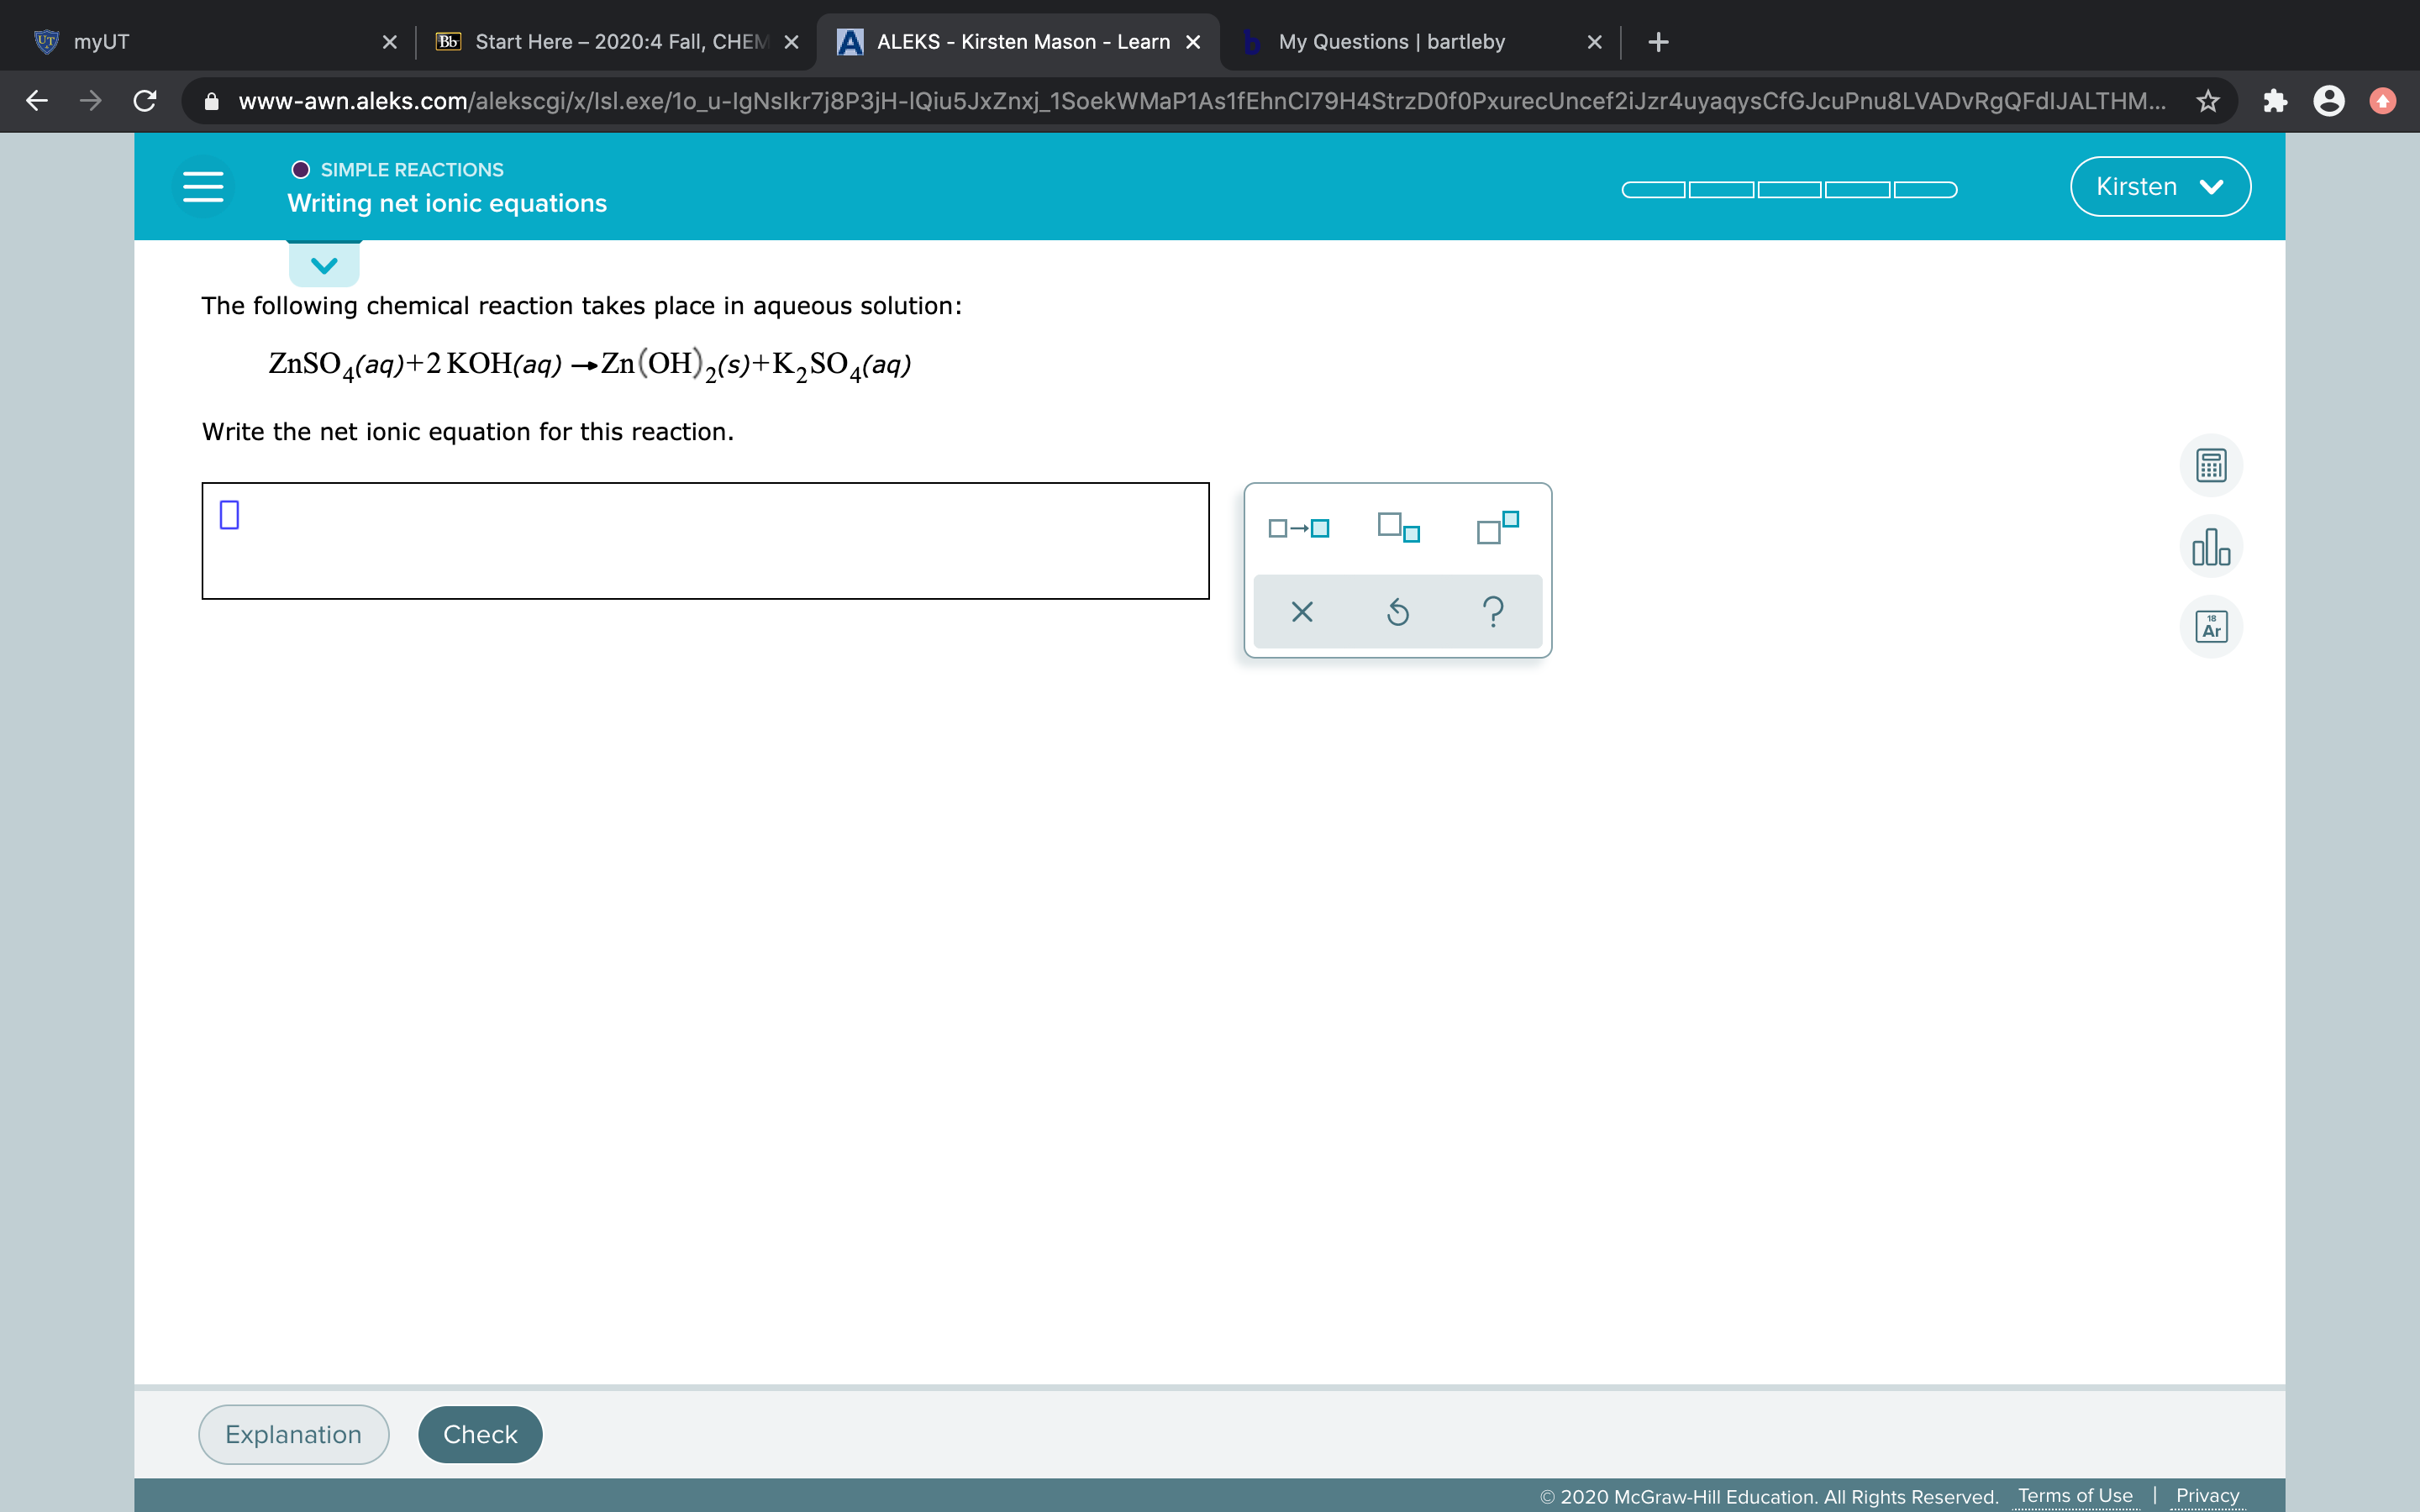This screenshot has height=1512, width=2420.
Task: Insert a reaction arrow symbol
Action: click(1298, 528)
